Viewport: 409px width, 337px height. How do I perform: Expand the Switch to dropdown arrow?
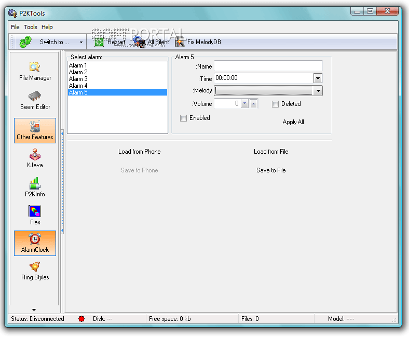pos(81,42)
